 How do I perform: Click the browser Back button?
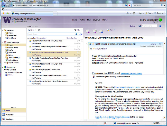[3, 5]
